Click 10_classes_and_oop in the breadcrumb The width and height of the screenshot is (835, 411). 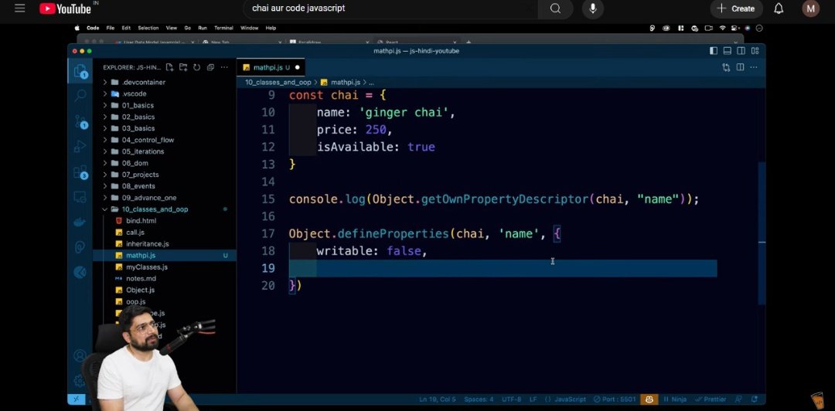[x=278, y=83]
